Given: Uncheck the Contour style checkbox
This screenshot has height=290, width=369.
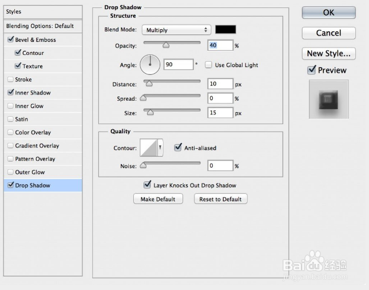Looking at the screenshot, I should (x=18, y=53).
